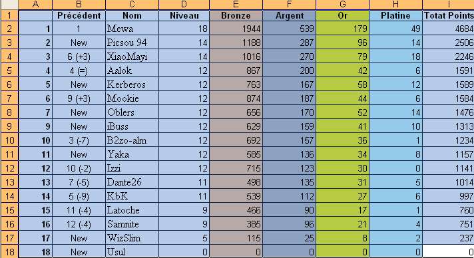This screenshot has width=474, height=258.
Task: Click the Select All corner box
Action: [9, 5]
